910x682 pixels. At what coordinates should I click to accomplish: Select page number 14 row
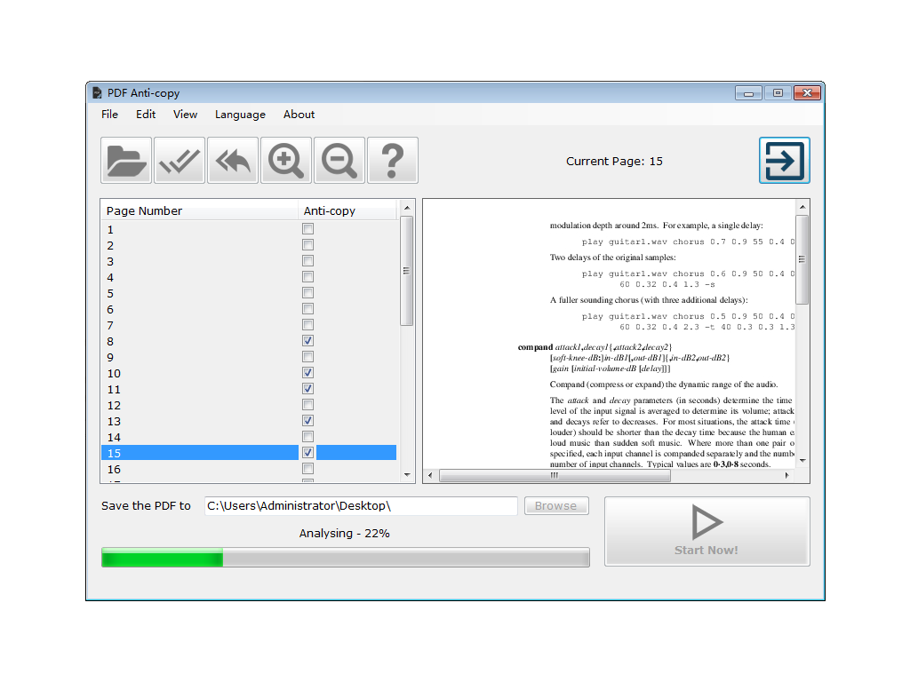[249, 437]
